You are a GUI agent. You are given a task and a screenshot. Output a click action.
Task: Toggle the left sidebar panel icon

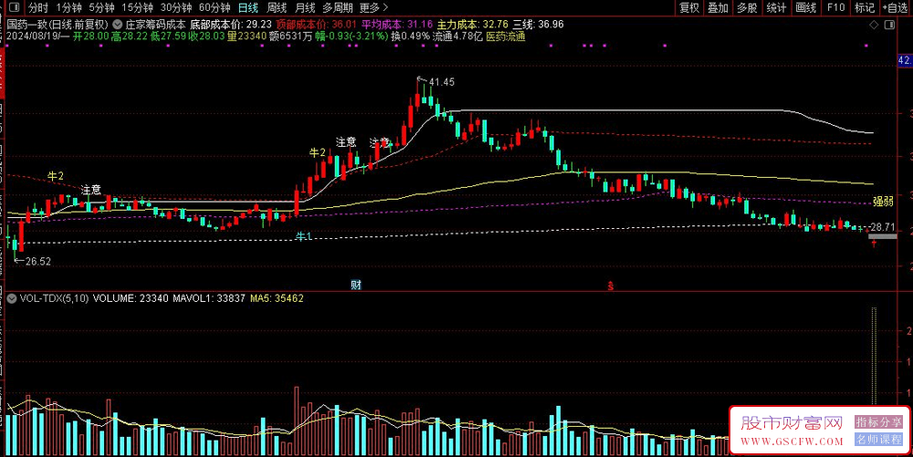[x=14, y=7]
